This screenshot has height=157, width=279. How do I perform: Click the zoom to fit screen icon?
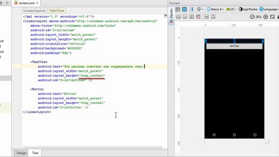click(x=272, y=17)
